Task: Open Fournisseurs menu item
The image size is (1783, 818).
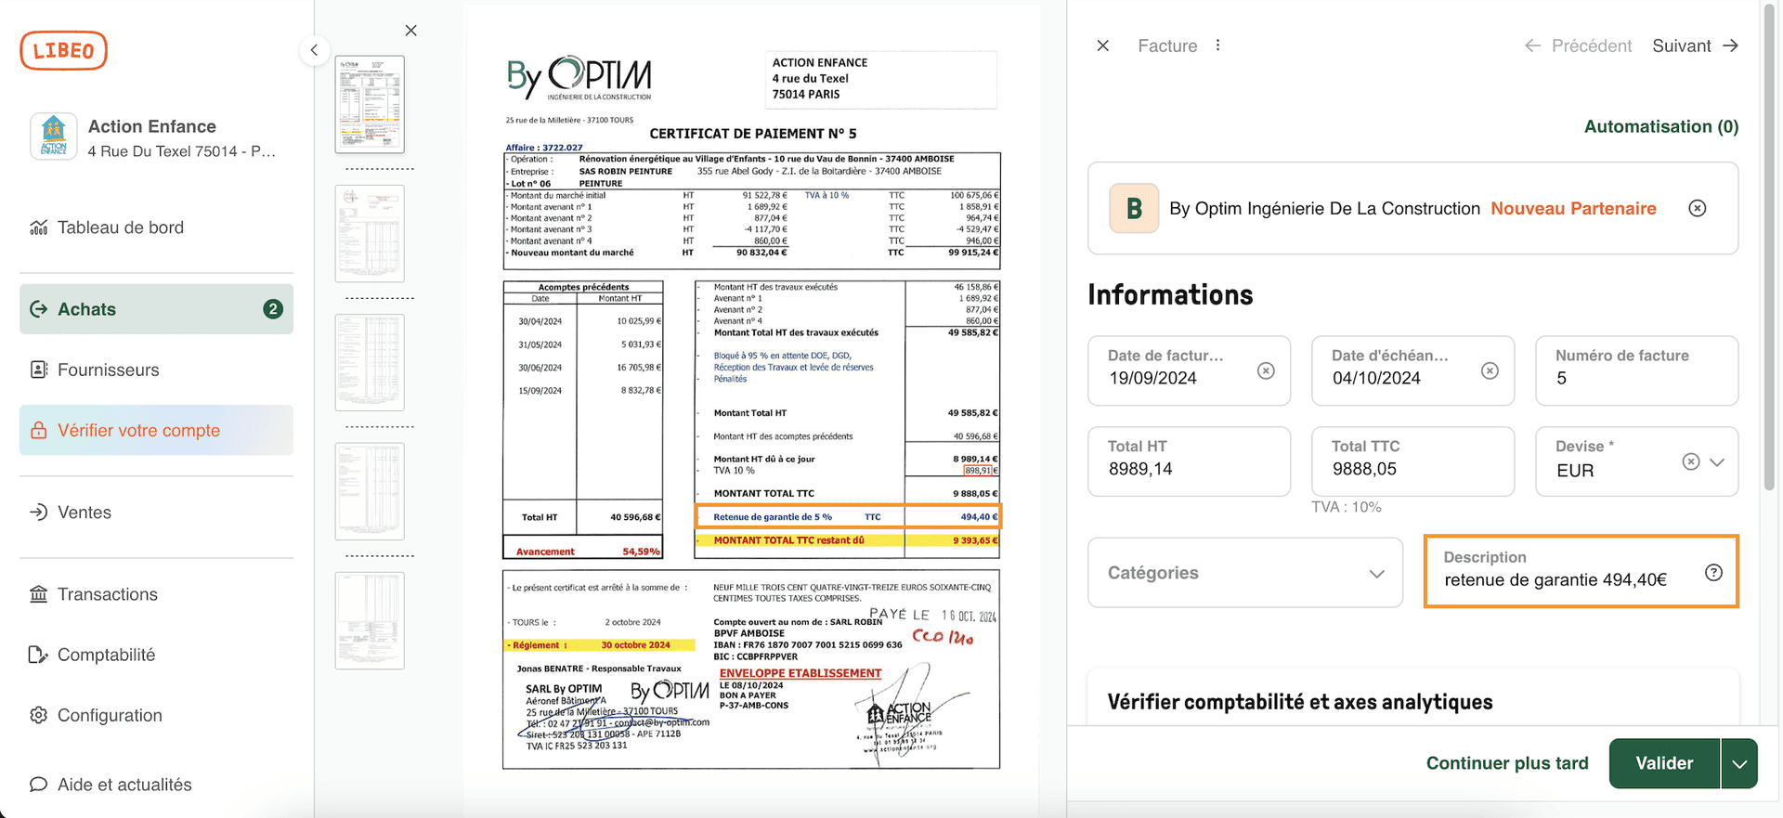Action: [x=109, y=370]
